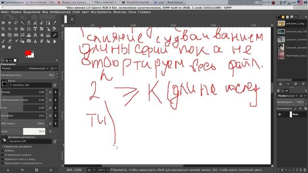
Task: Select the Dodge/Burn tool
Action: (10, 47)
